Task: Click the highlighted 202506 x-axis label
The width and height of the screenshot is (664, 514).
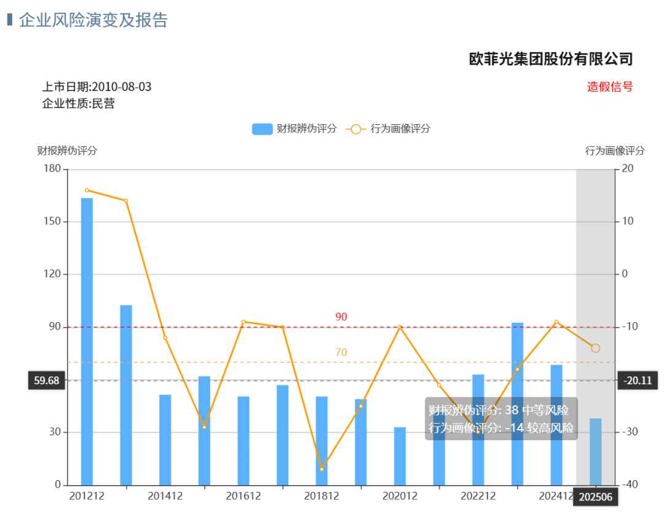Action: tap(595, 497)
